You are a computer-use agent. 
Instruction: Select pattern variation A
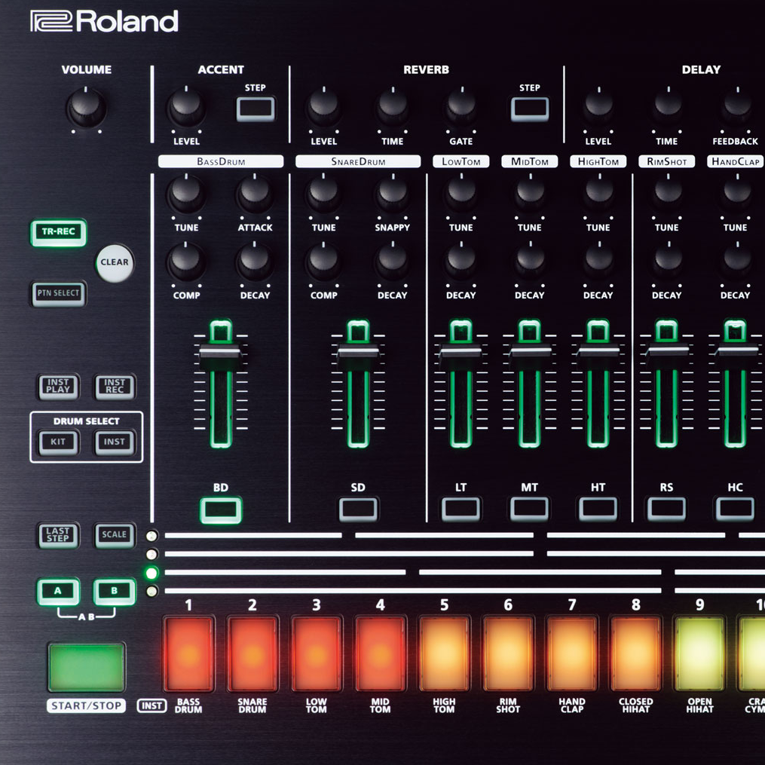[x=58, y=592]
